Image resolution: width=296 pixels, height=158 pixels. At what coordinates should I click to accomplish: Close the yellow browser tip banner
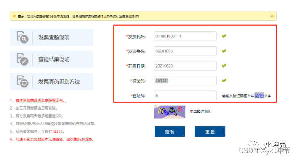coord(272,16)
